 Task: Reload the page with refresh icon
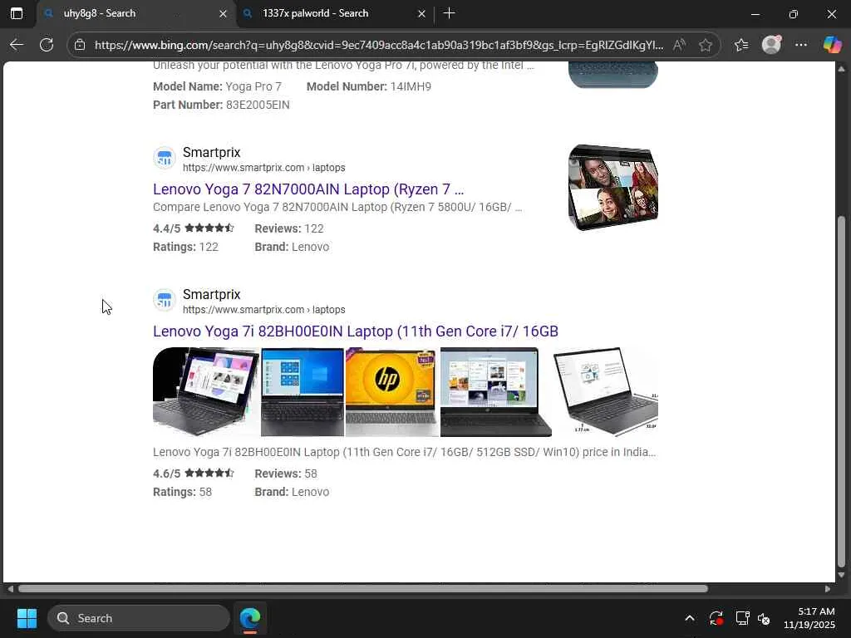point(47,45)
